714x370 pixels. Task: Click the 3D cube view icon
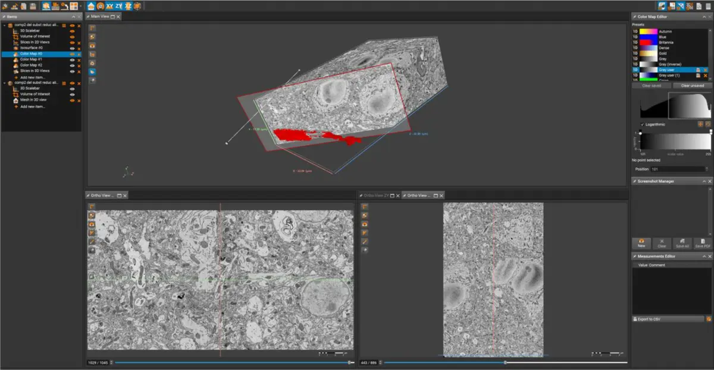click(137, 6)
